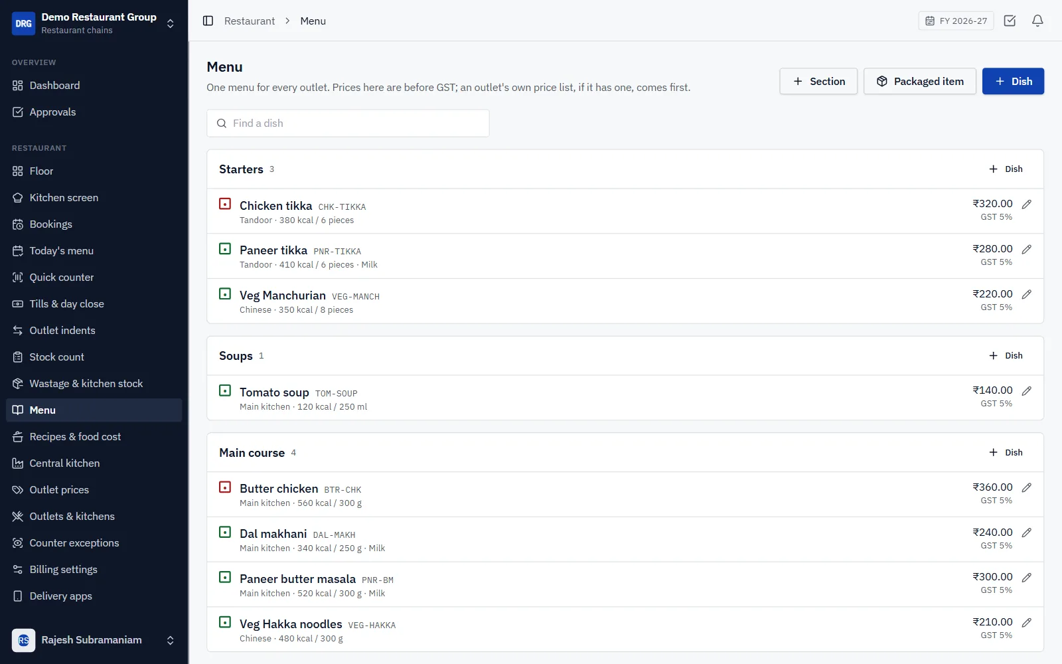Image resolution: width=1062 pixels, height=664 pixels.
Task: Open Delivery apps
Action: pyautogui.click(x=94, y=596)
